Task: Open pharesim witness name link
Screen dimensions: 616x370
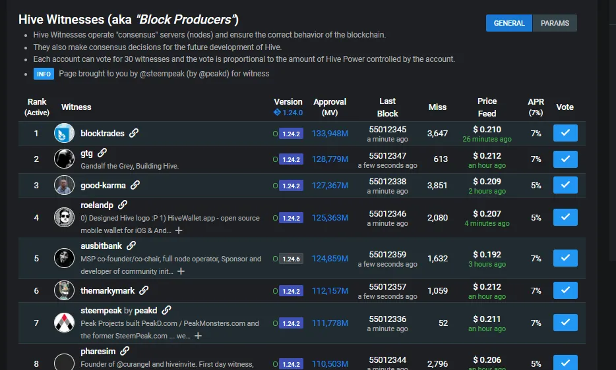Action: coord(98,351)
